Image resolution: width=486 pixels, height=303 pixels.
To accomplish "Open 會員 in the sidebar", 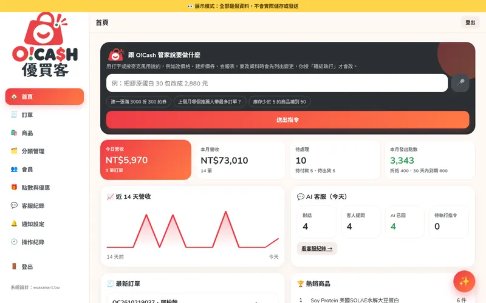I will (x=44, y=169).
